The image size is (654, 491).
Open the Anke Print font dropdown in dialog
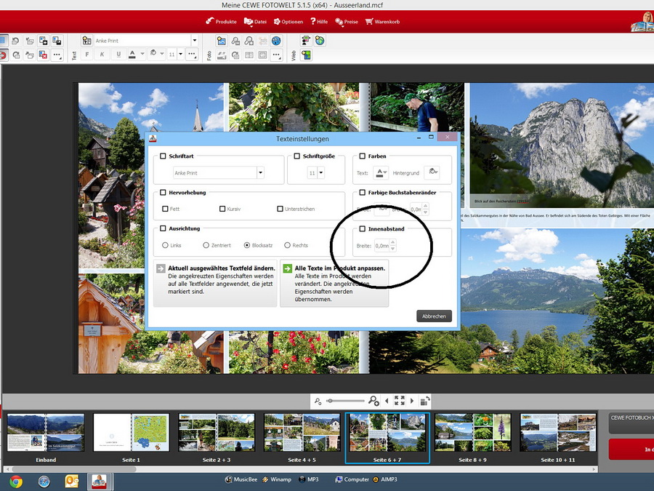[260, 173]
